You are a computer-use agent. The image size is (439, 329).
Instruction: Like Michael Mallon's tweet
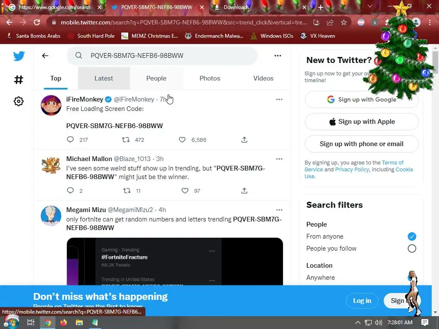coord(185,191)
